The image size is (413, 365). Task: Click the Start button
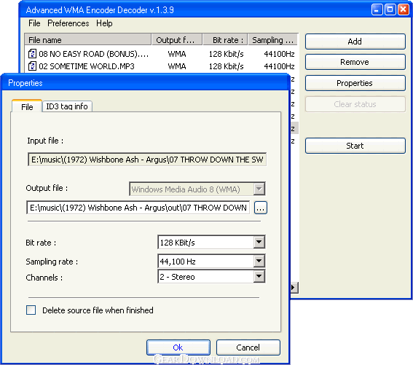pyautogui.click(x=355, y=146)
